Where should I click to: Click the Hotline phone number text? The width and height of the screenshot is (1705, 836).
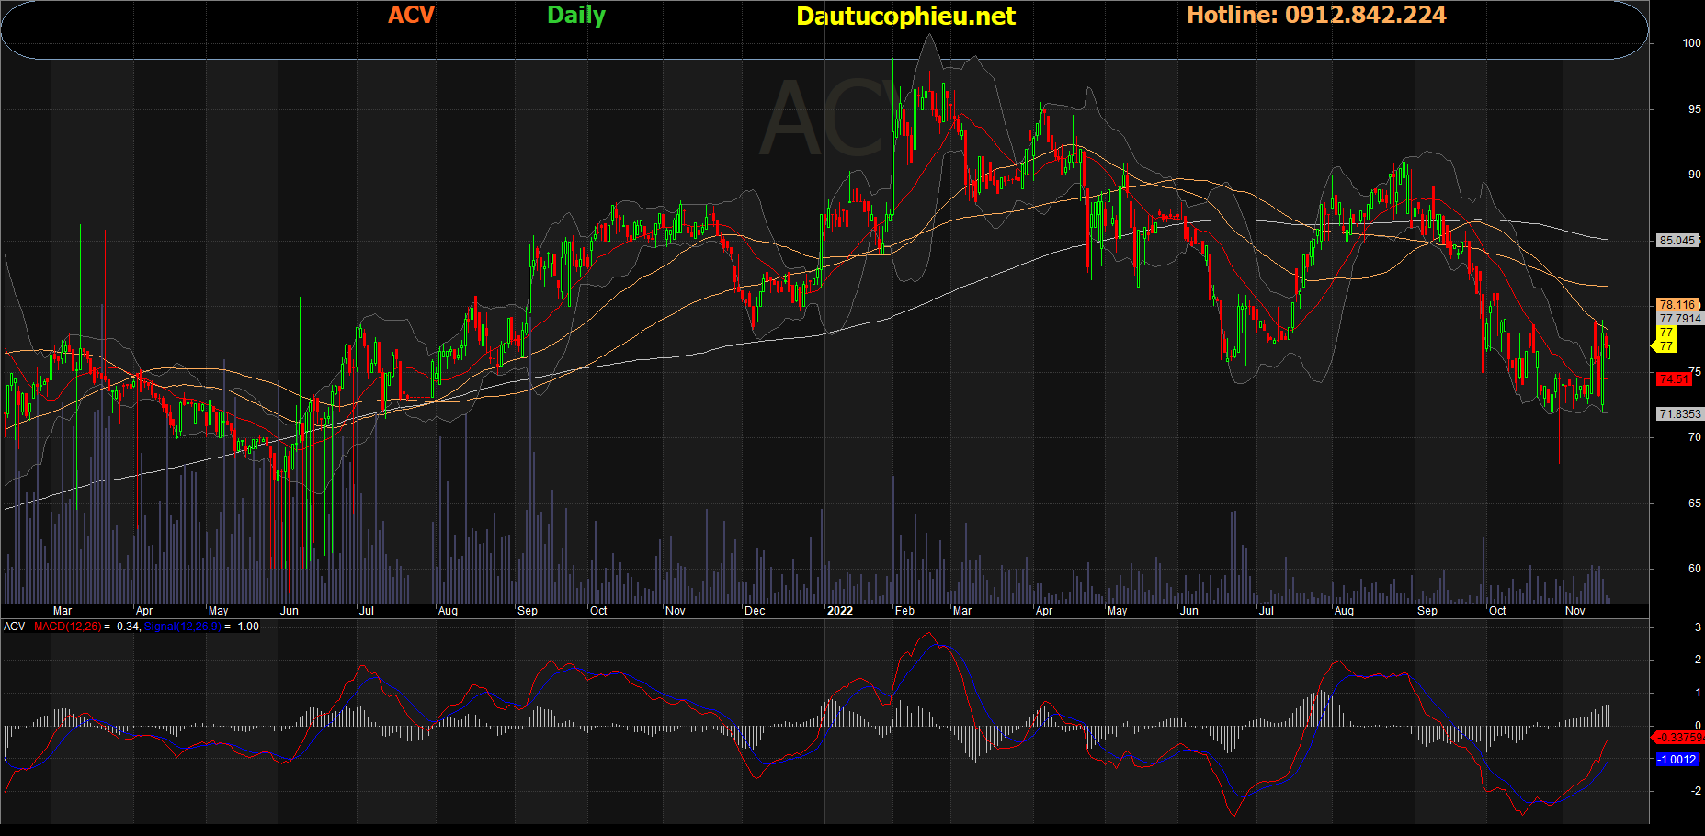(1316, 16)
